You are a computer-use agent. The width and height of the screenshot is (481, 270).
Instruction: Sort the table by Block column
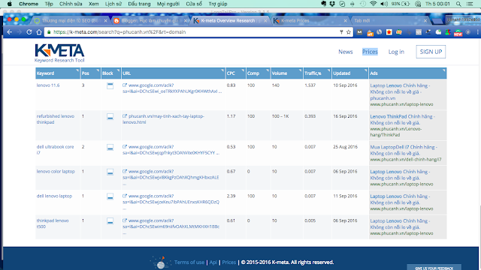[x=110, y=73]
